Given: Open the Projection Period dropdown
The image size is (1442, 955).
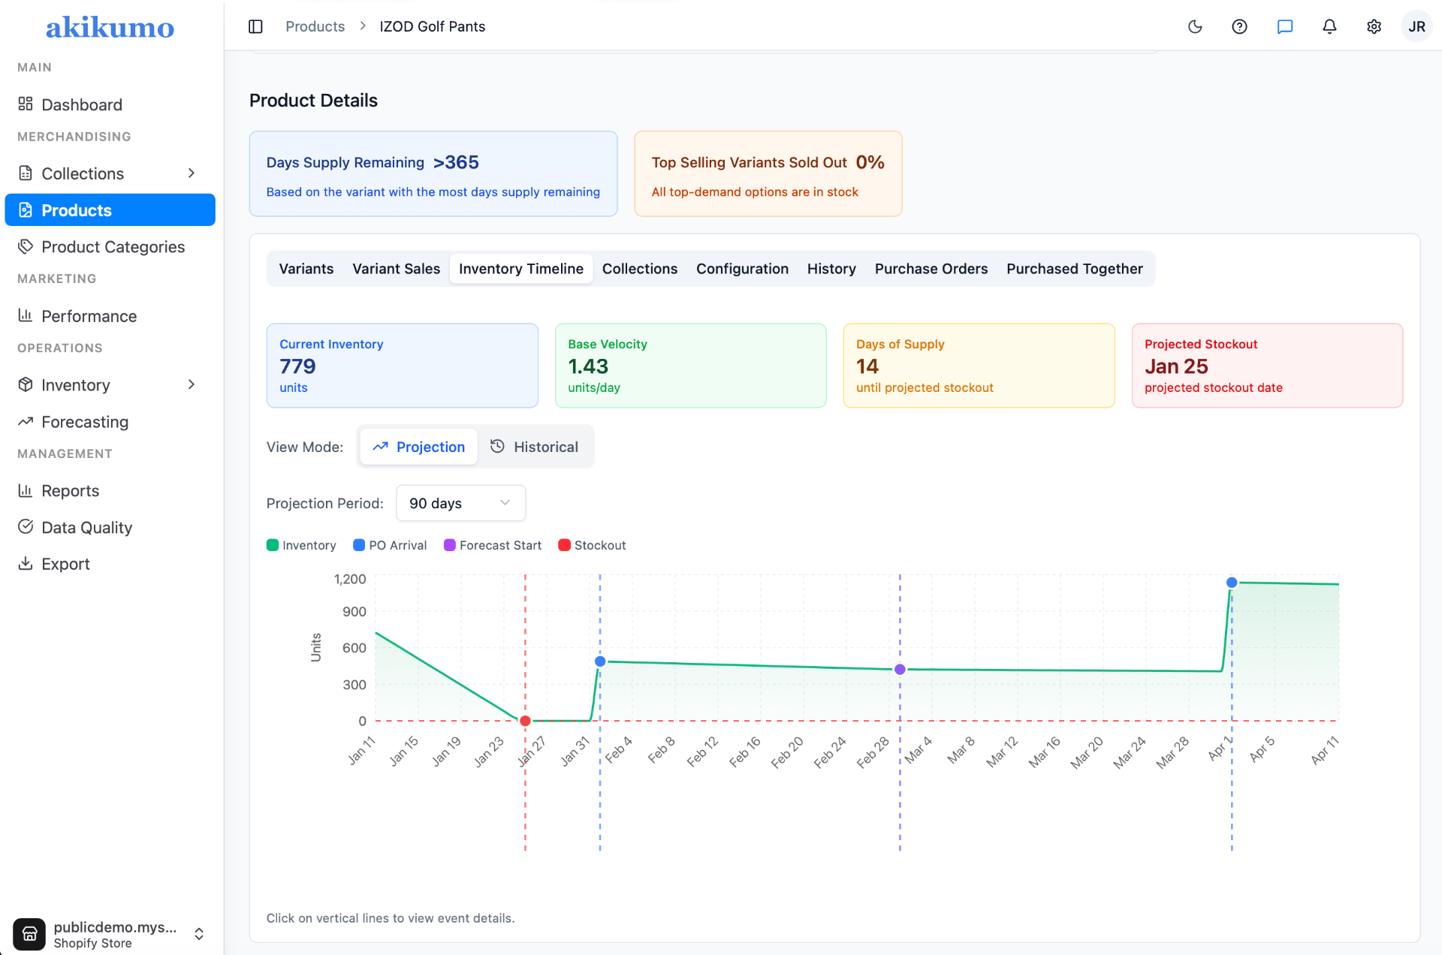Looking at the screenshot, I should (x=460, y=503).
